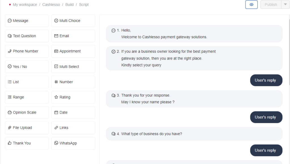
Task: Add a Multi Choice block
Action: (73, 21)
